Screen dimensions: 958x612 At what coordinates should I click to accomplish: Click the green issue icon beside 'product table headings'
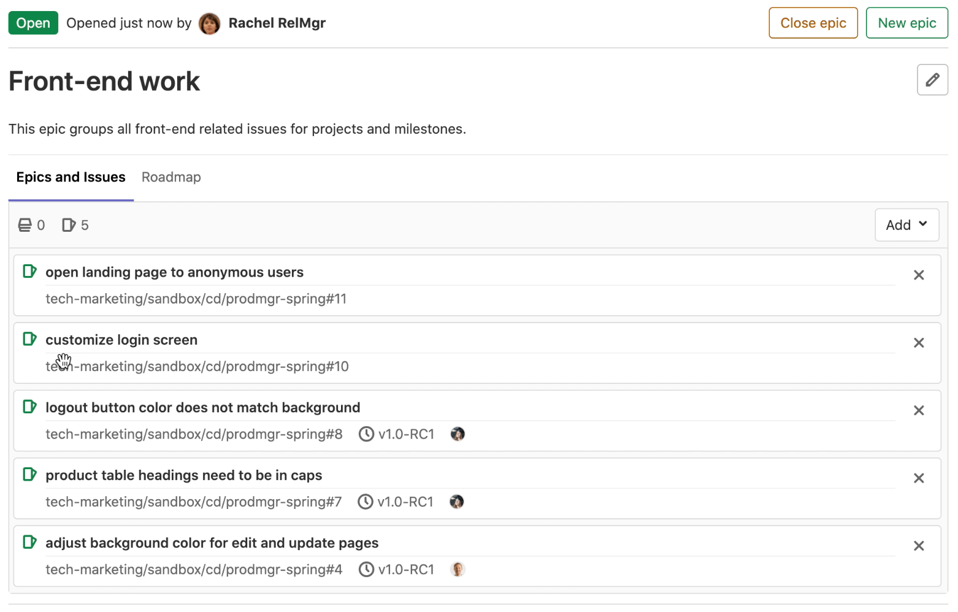[29, 474]
